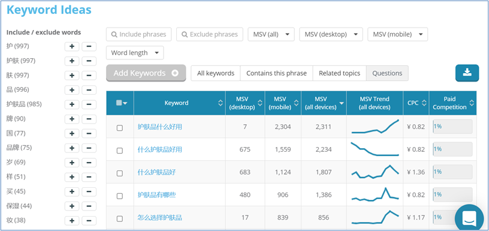Include 护肤品 (985) plus button
This screenshot has height=231, width=489.
click(72, 104)
